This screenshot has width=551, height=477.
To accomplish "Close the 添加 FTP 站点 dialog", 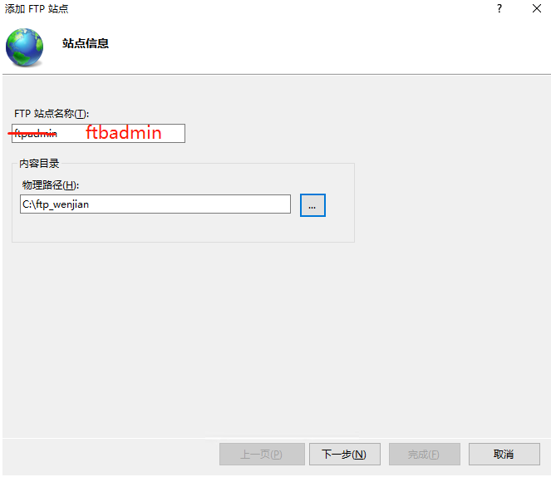I will (x=537, y=8).
